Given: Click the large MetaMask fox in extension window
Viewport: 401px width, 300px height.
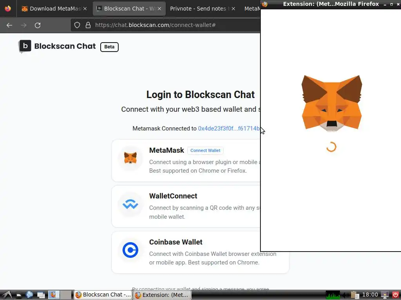Looking at the screenshot, I should (332, 103).
